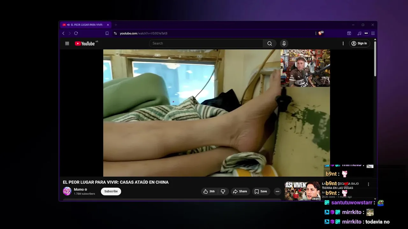Viewport: 408px width, 229px height.
Task: Select the EL PEOR LUGAR PARA VIVIR tab
Action: tap(85, 25)
